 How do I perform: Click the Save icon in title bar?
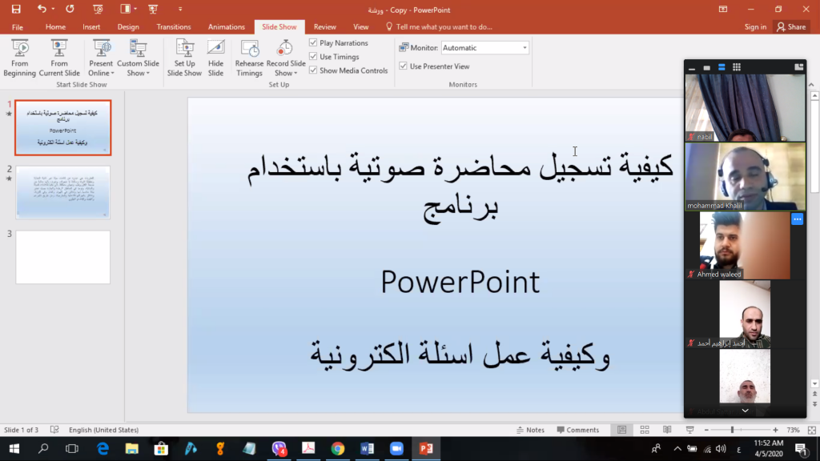[16, 9]
